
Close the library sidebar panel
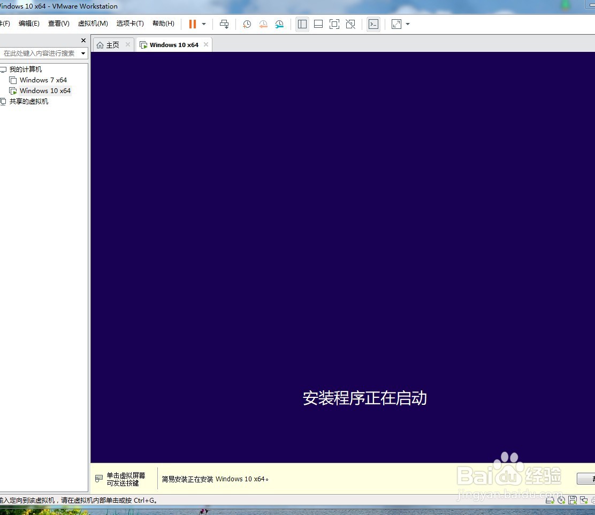(83, 40)
